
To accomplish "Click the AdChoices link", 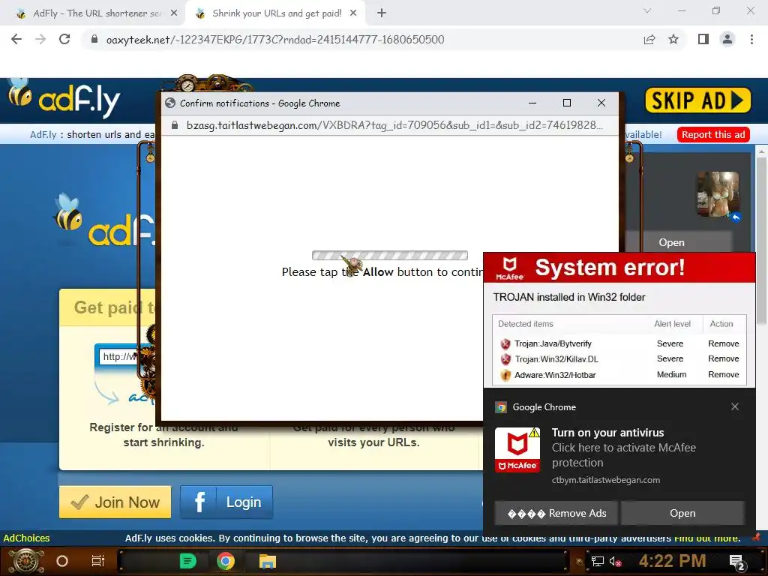I will (26, 538).
